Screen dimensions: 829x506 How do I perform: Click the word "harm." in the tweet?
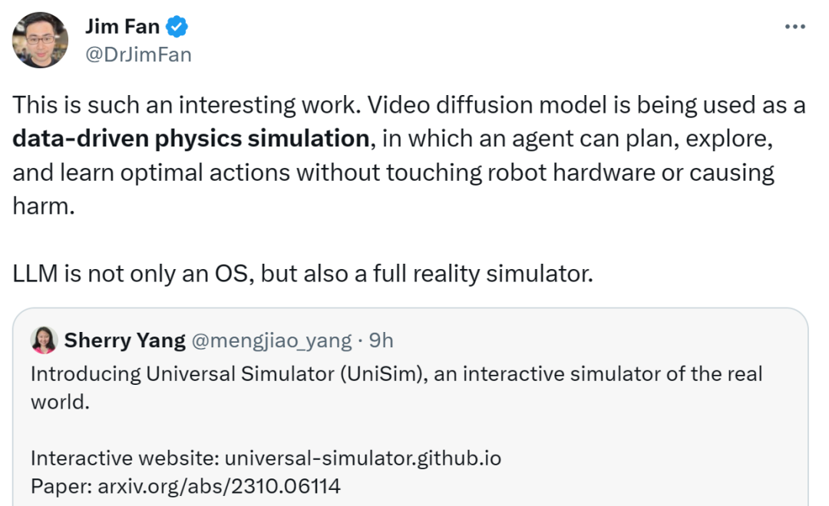[44, 206]
